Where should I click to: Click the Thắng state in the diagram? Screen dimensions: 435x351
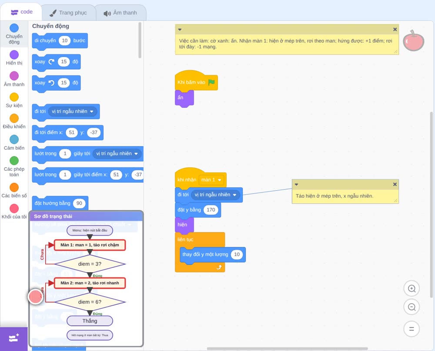[x=90, y=321]
